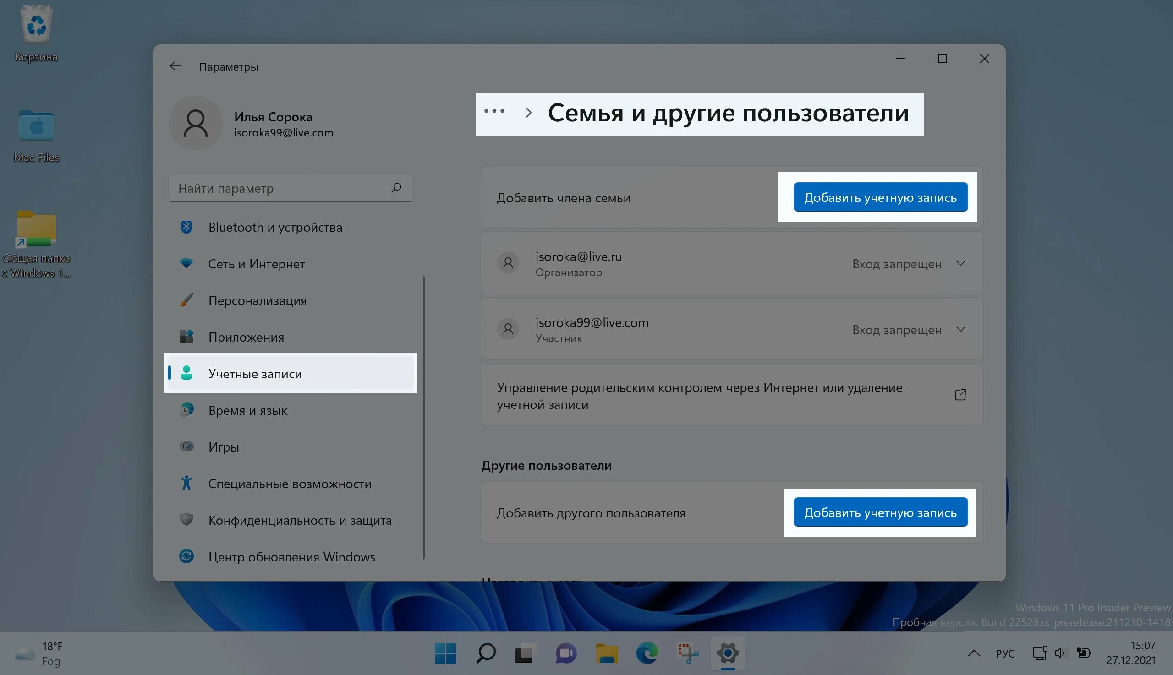Open Игры settings
Screen dimensions: 1173x675
[x=291, y=447]
